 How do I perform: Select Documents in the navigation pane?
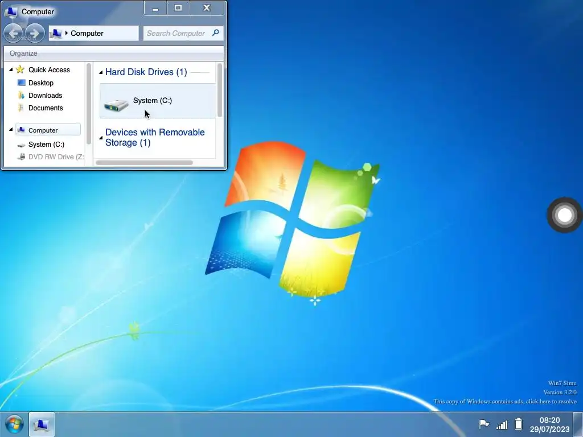pyautogui.click(x=46, y=108)
